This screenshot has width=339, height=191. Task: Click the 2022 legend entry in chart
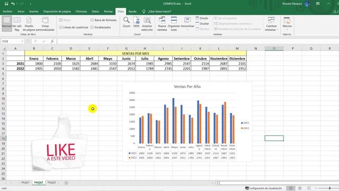(245, 128)
